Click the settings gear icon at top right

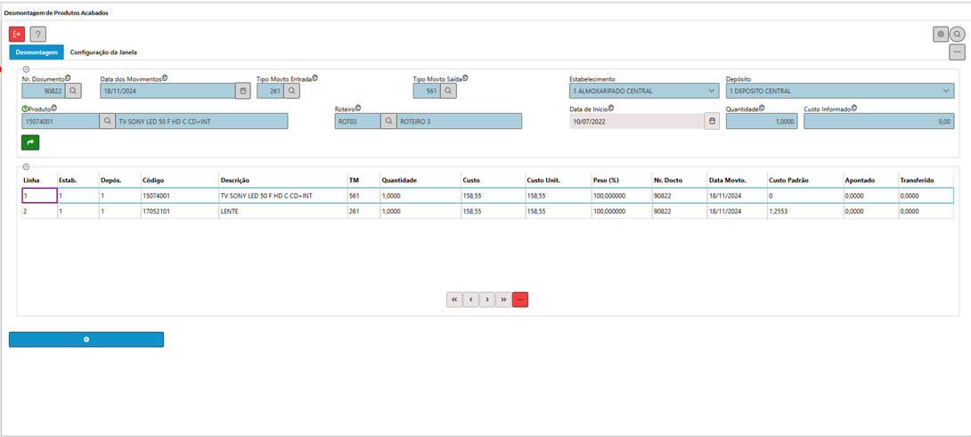(941, 34)
